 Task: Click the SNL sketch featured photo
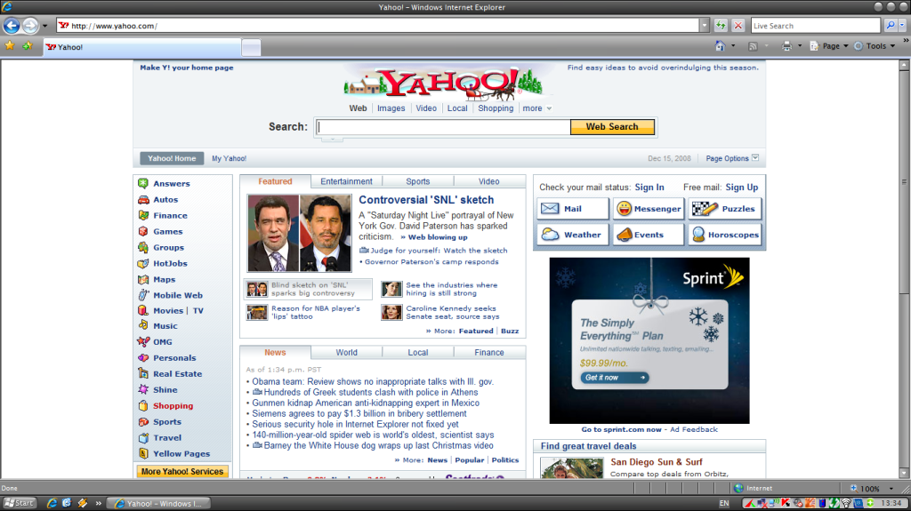click(299, 234)
